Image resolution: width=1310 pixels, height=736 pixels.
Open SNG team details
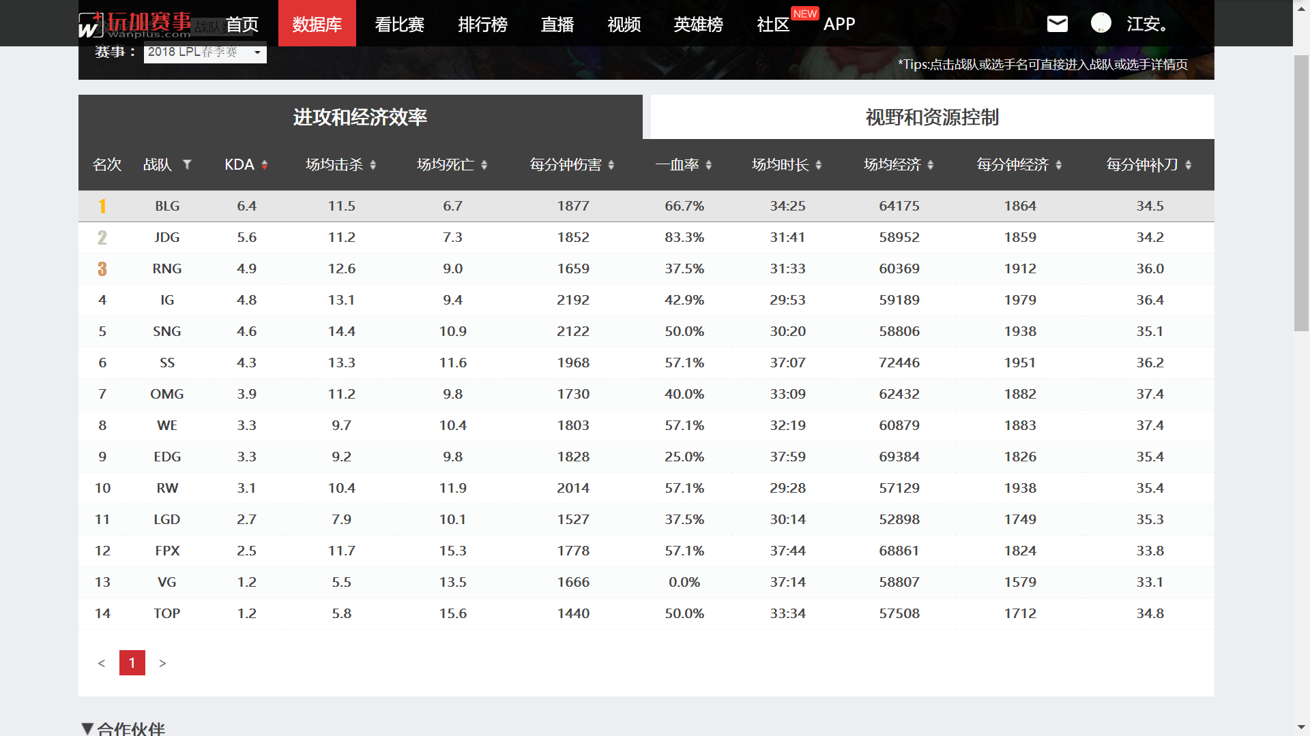point(167,331)
